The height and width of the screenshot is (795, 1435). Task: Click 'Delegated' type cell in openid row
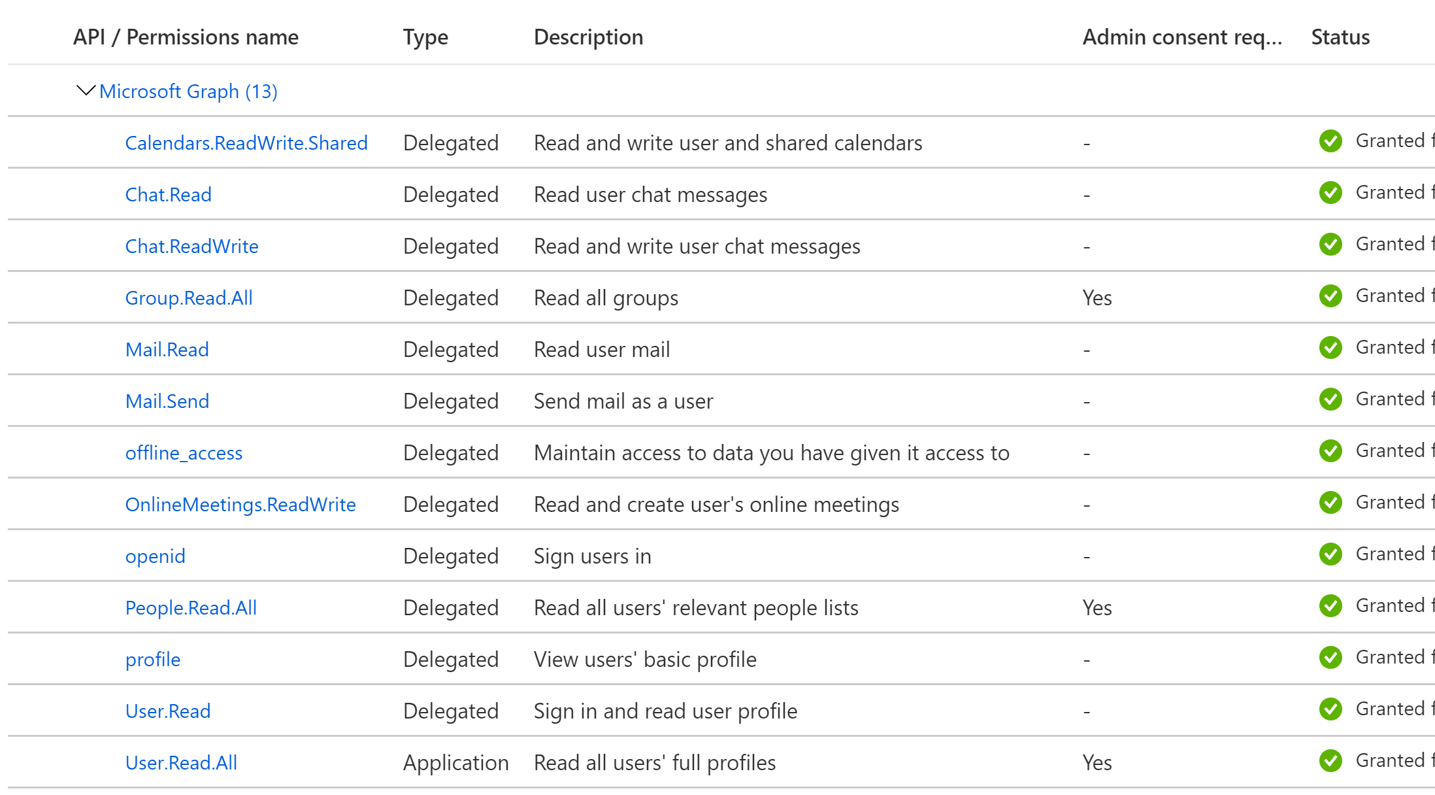tap(451, 556)
